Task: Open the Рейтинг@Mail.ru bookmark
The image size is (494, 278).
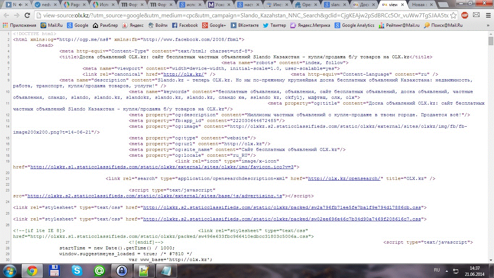Action: click(x=399, y=25)
